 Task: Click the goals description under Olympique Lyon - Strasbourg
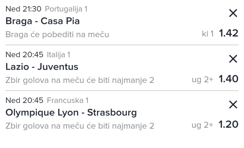80,126
